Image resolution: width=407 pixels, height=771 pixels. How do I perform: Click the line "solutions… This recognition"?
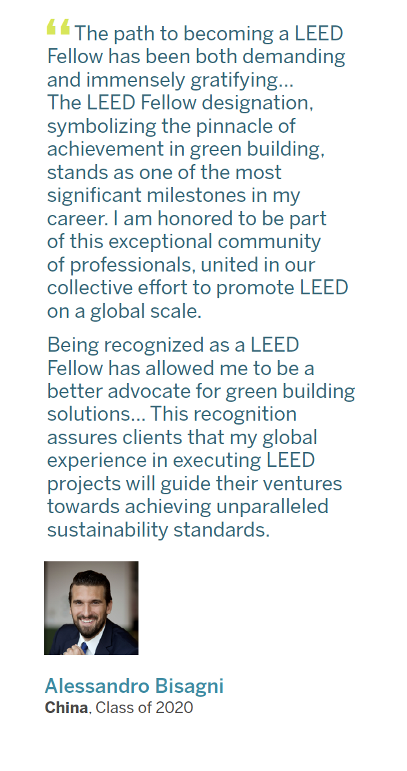pyautogui.click(x=172, y=414)
